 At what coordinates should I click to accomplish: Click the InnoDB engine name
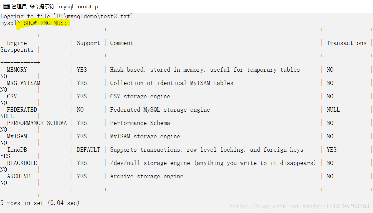(x=17, y=150)
